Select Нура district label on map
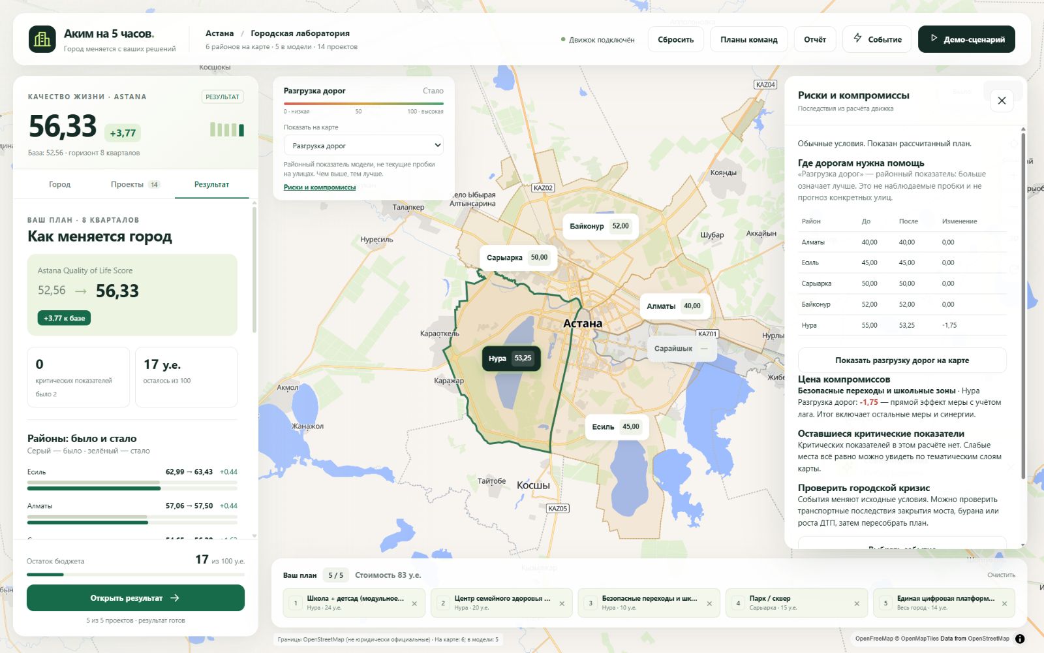 coord(511,358)
